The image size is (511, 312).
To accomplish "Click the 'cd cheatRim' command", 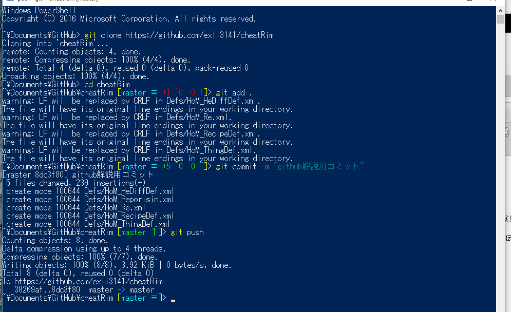I will [x=107, y=85].
